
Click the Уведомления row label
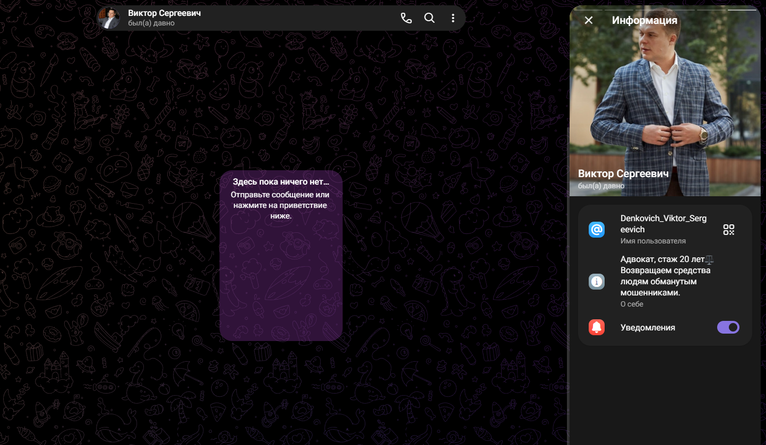(x=648, y=327)
